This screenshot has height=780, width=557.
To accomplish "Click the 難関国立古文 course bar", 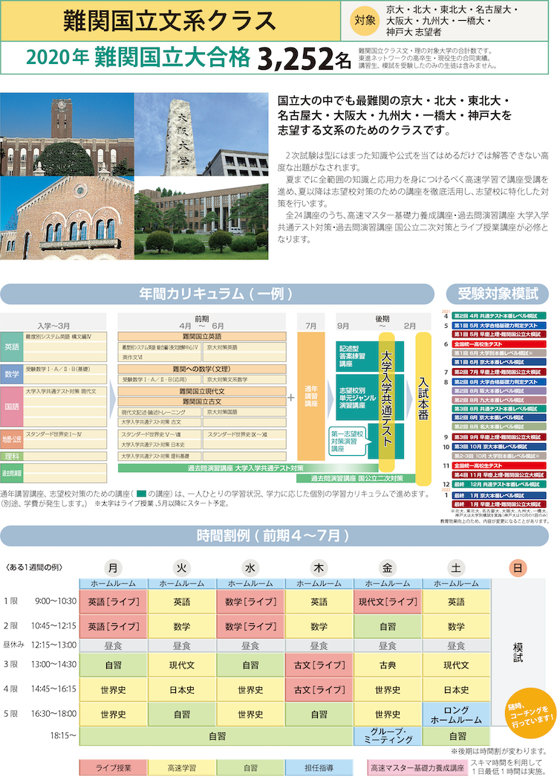I will point(202,402).
